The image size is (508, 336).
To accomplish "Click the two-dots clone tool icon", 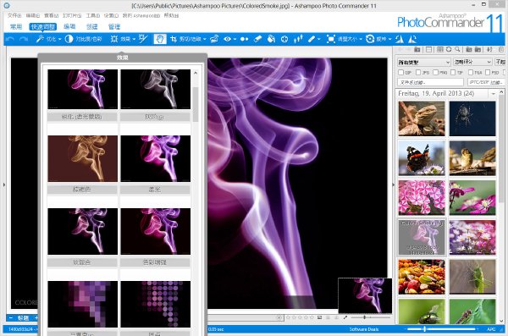I will [245, 39].
